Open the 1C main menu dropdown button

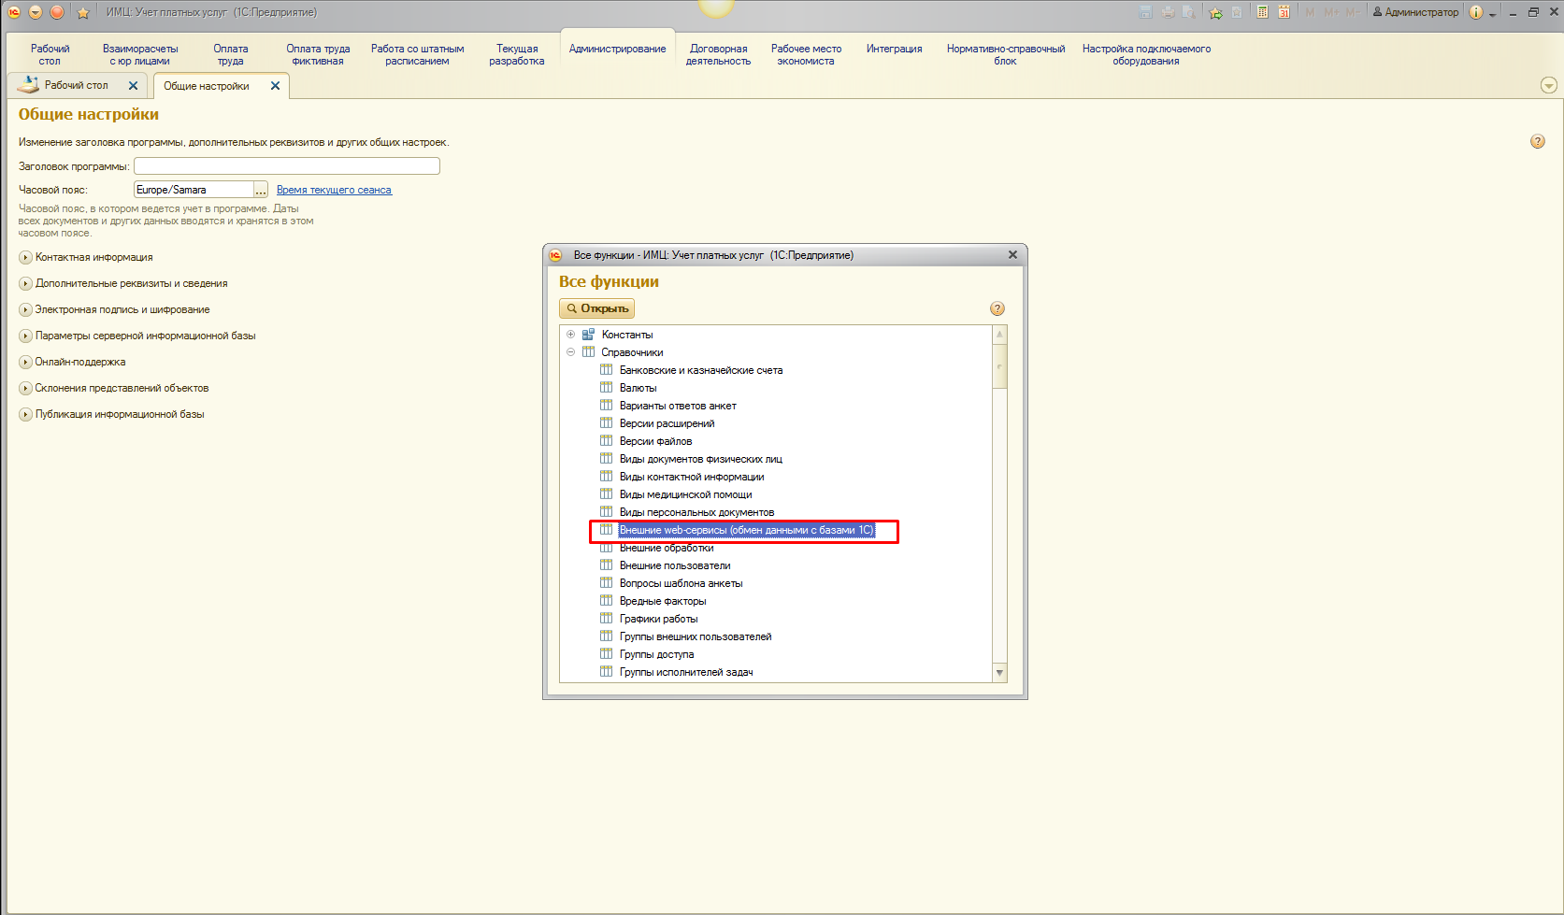pos(36,12)
